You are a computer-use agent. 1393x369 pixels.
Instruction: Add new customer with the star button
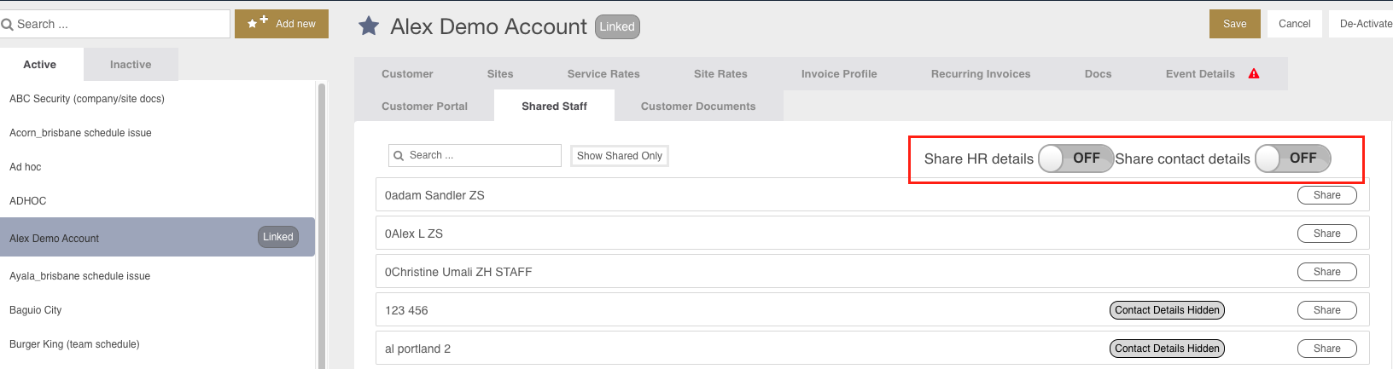(x=282, y=24)
